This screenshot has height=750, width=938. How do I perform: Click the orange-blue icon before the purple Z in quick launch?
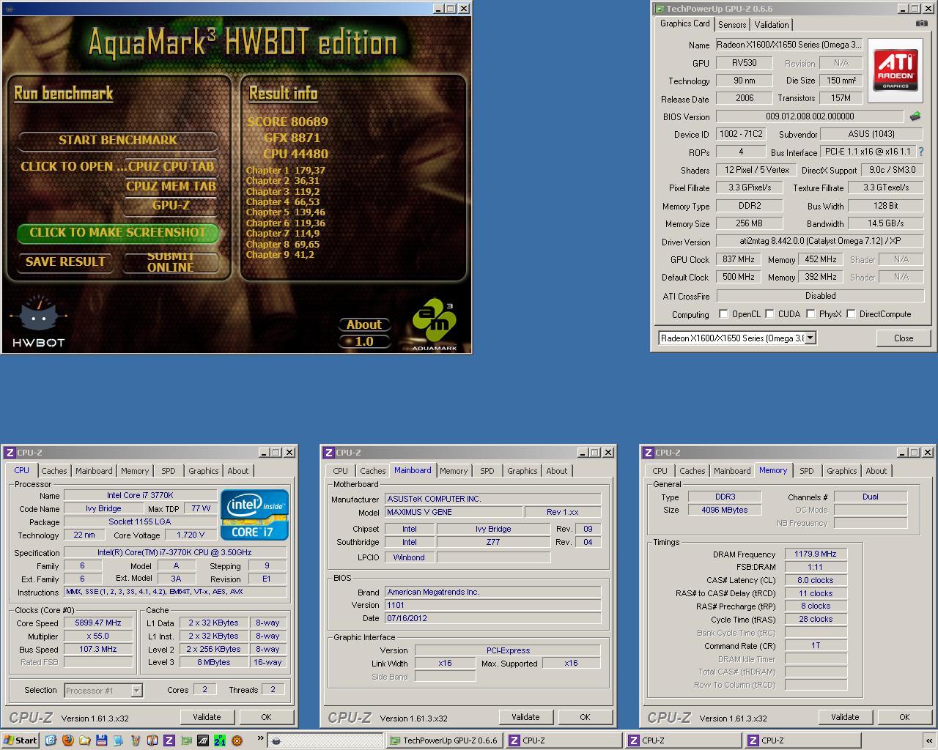152,740
